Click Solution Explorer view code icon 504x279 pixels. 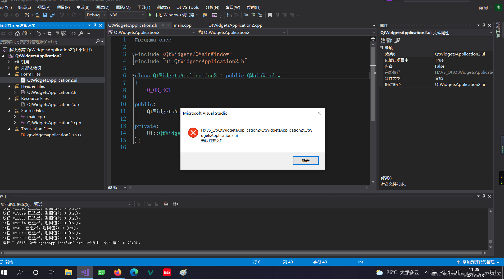point(74,34)
